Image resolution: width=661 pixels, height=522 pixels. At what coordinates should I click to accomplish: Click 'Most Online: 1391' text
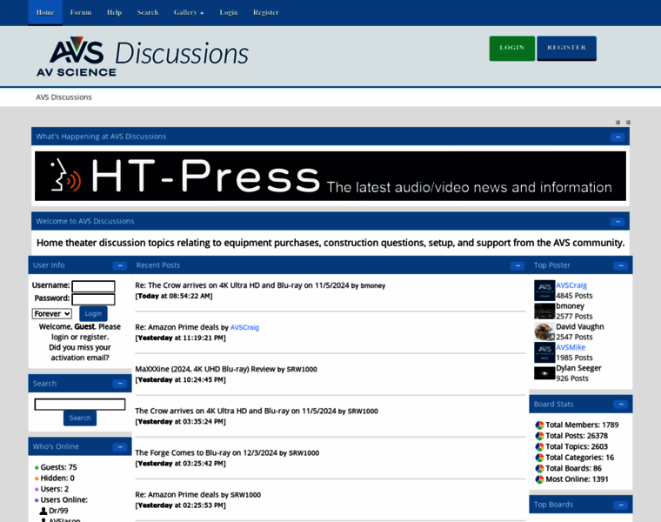point(577,479)
